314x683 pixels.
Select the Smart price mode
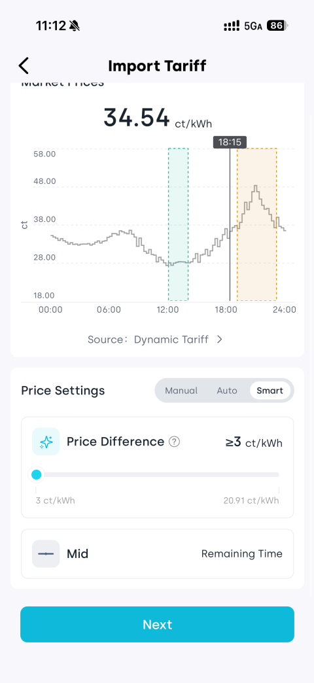(270, 391)
